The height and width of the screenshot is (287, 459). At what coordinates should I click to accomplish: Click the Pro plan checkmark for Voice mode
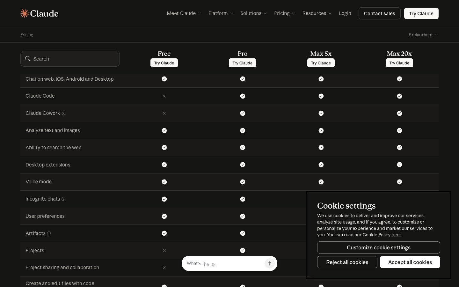(243, 182)
